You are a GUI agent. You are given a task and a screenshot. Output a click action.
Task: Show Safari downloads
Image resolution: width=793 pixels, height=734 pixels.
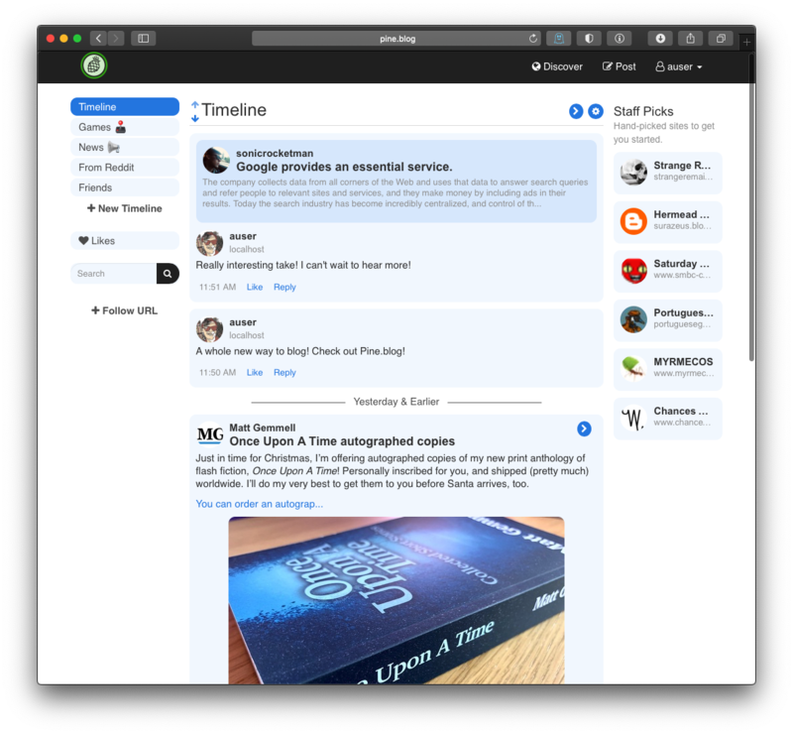[x=660, y=39]
